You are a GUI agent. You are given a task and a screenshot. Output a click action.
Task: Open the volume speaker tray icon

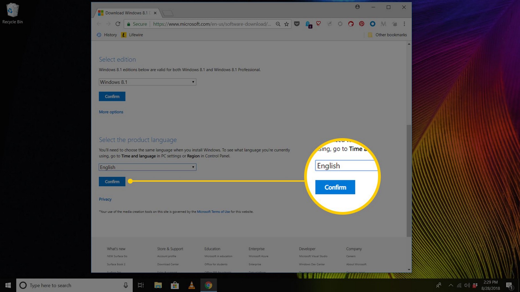tap(467, 285)
